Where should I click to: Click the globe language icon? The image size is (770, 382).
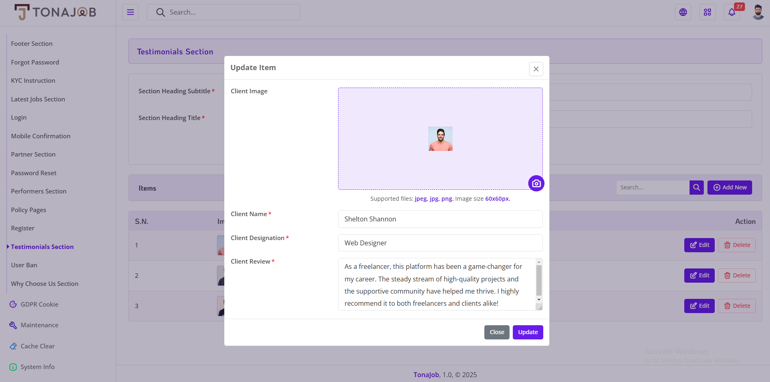(x=683, y=12)
